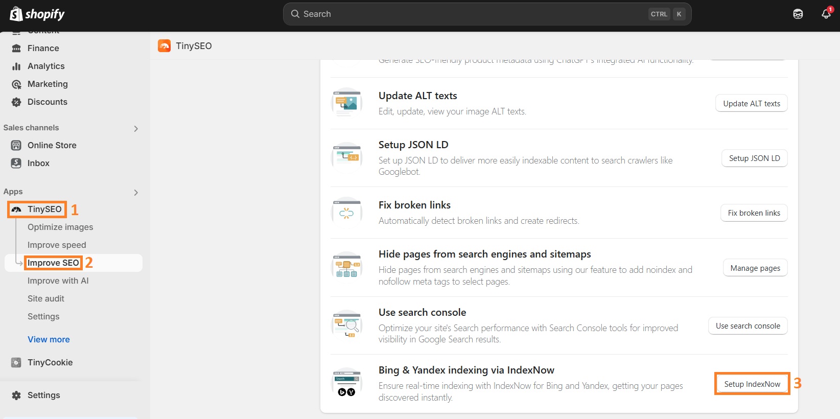Click the Use search console illustration icon
Viewport: 840px width, 419px height.
347,325
